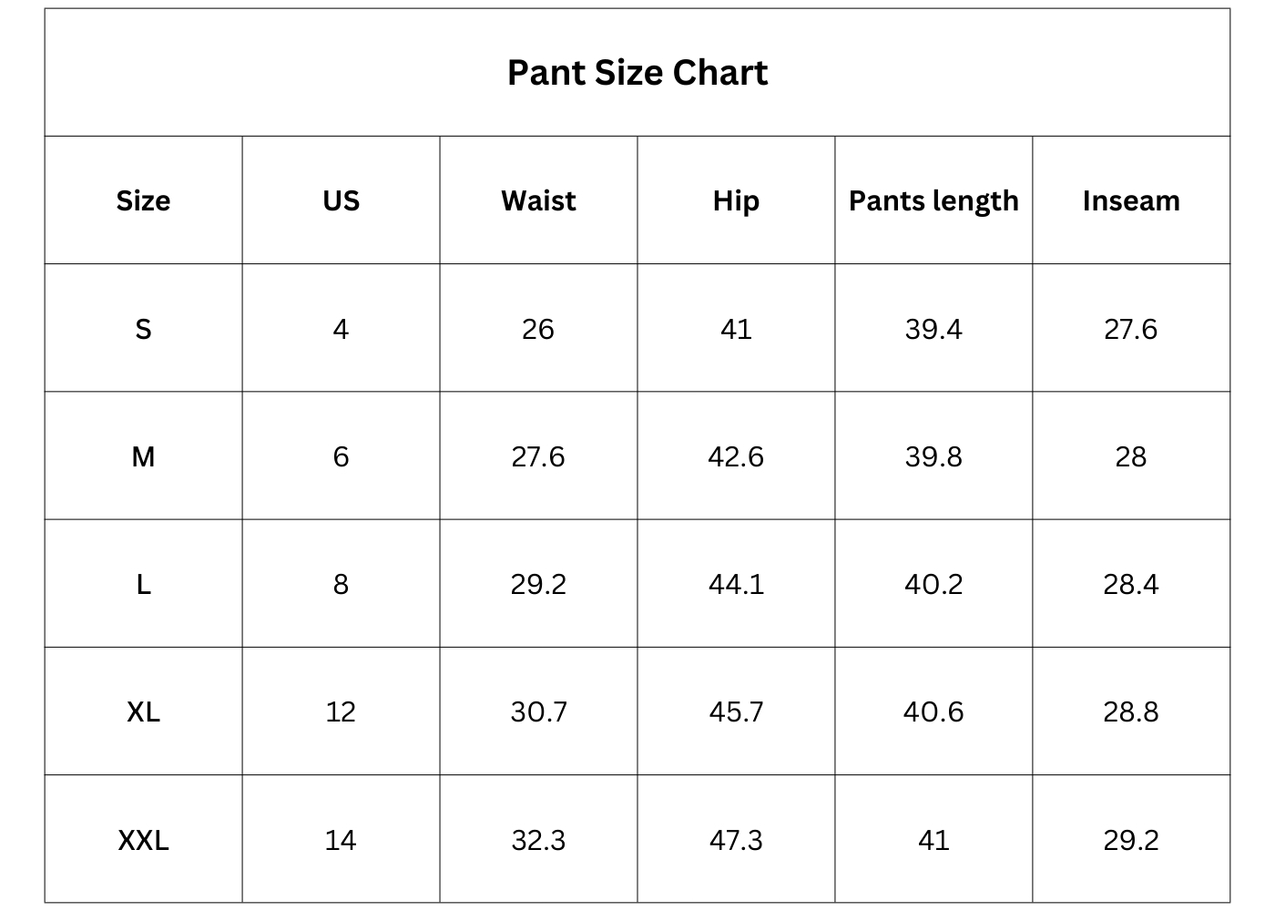Click hip value 47.3 cell

tap(736, 840)
